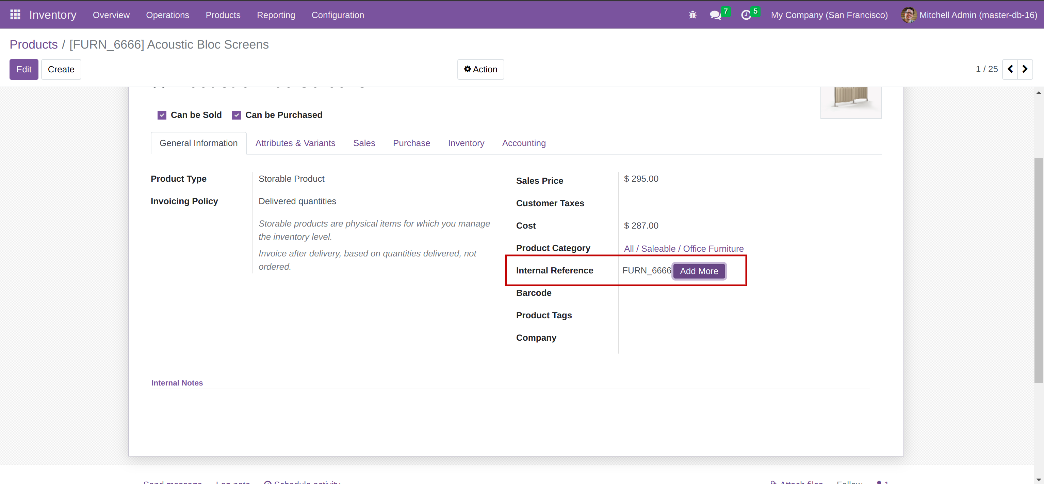Screen dimensions: 1044x484
Task: Open the activities clock icon
Action: point(746,15)
